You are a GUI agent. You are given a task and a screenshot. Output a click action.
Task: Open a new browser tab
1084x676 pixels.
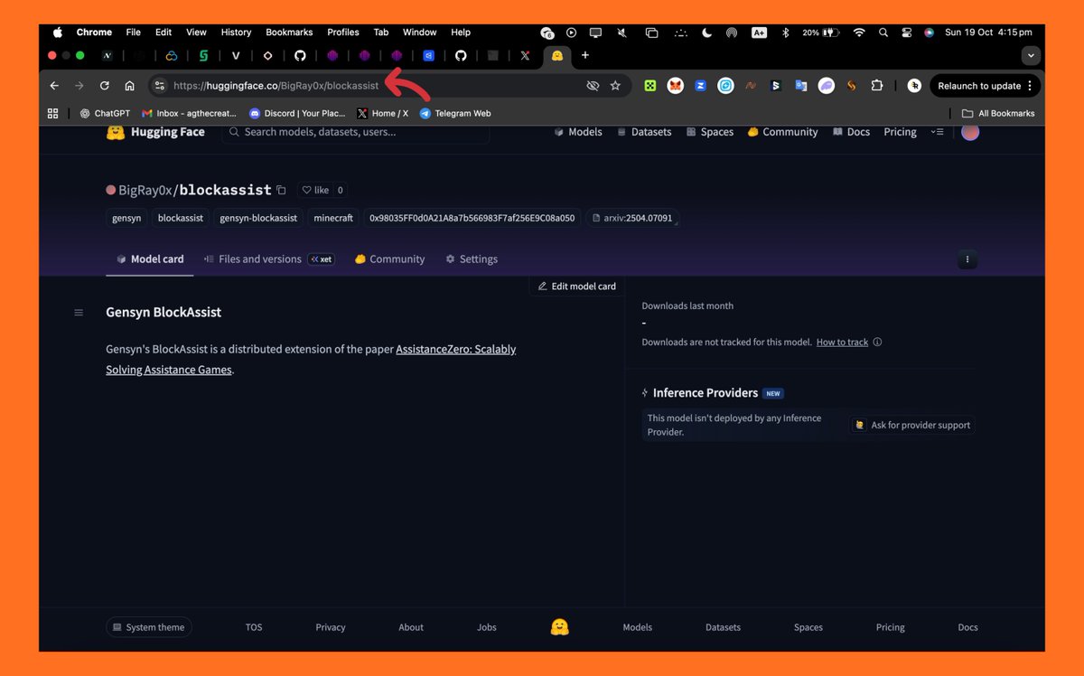pyautogui.click(x=585, y=55)
